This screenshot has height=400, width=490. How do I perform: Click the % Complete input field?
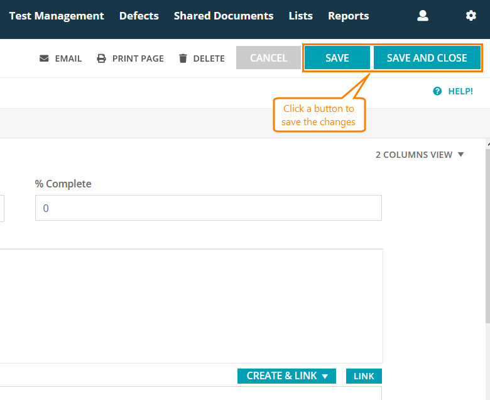click(208, 208)
